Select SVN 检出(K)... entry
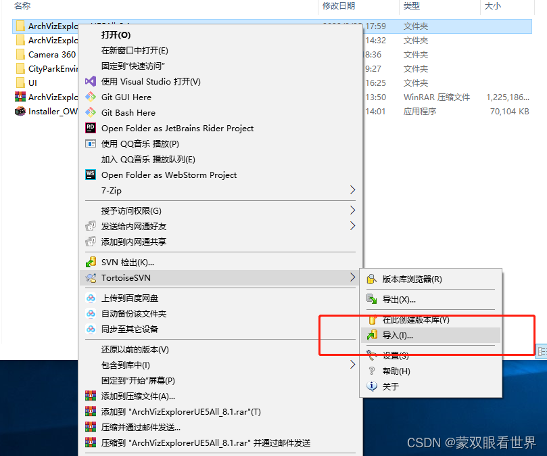Screen dimensions: 547x456 coord(128,263)
